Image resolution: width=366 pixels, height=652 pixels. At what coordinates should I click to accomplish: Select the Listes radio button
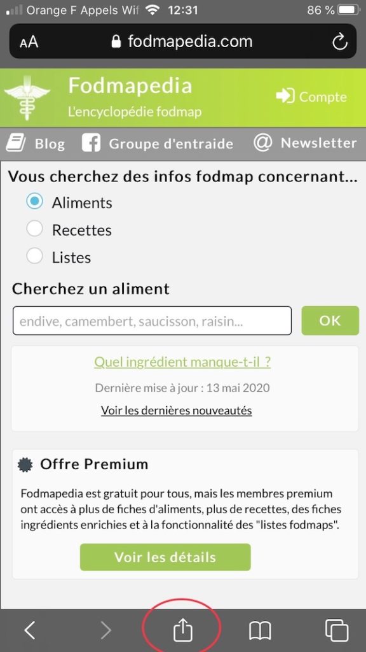34,256
